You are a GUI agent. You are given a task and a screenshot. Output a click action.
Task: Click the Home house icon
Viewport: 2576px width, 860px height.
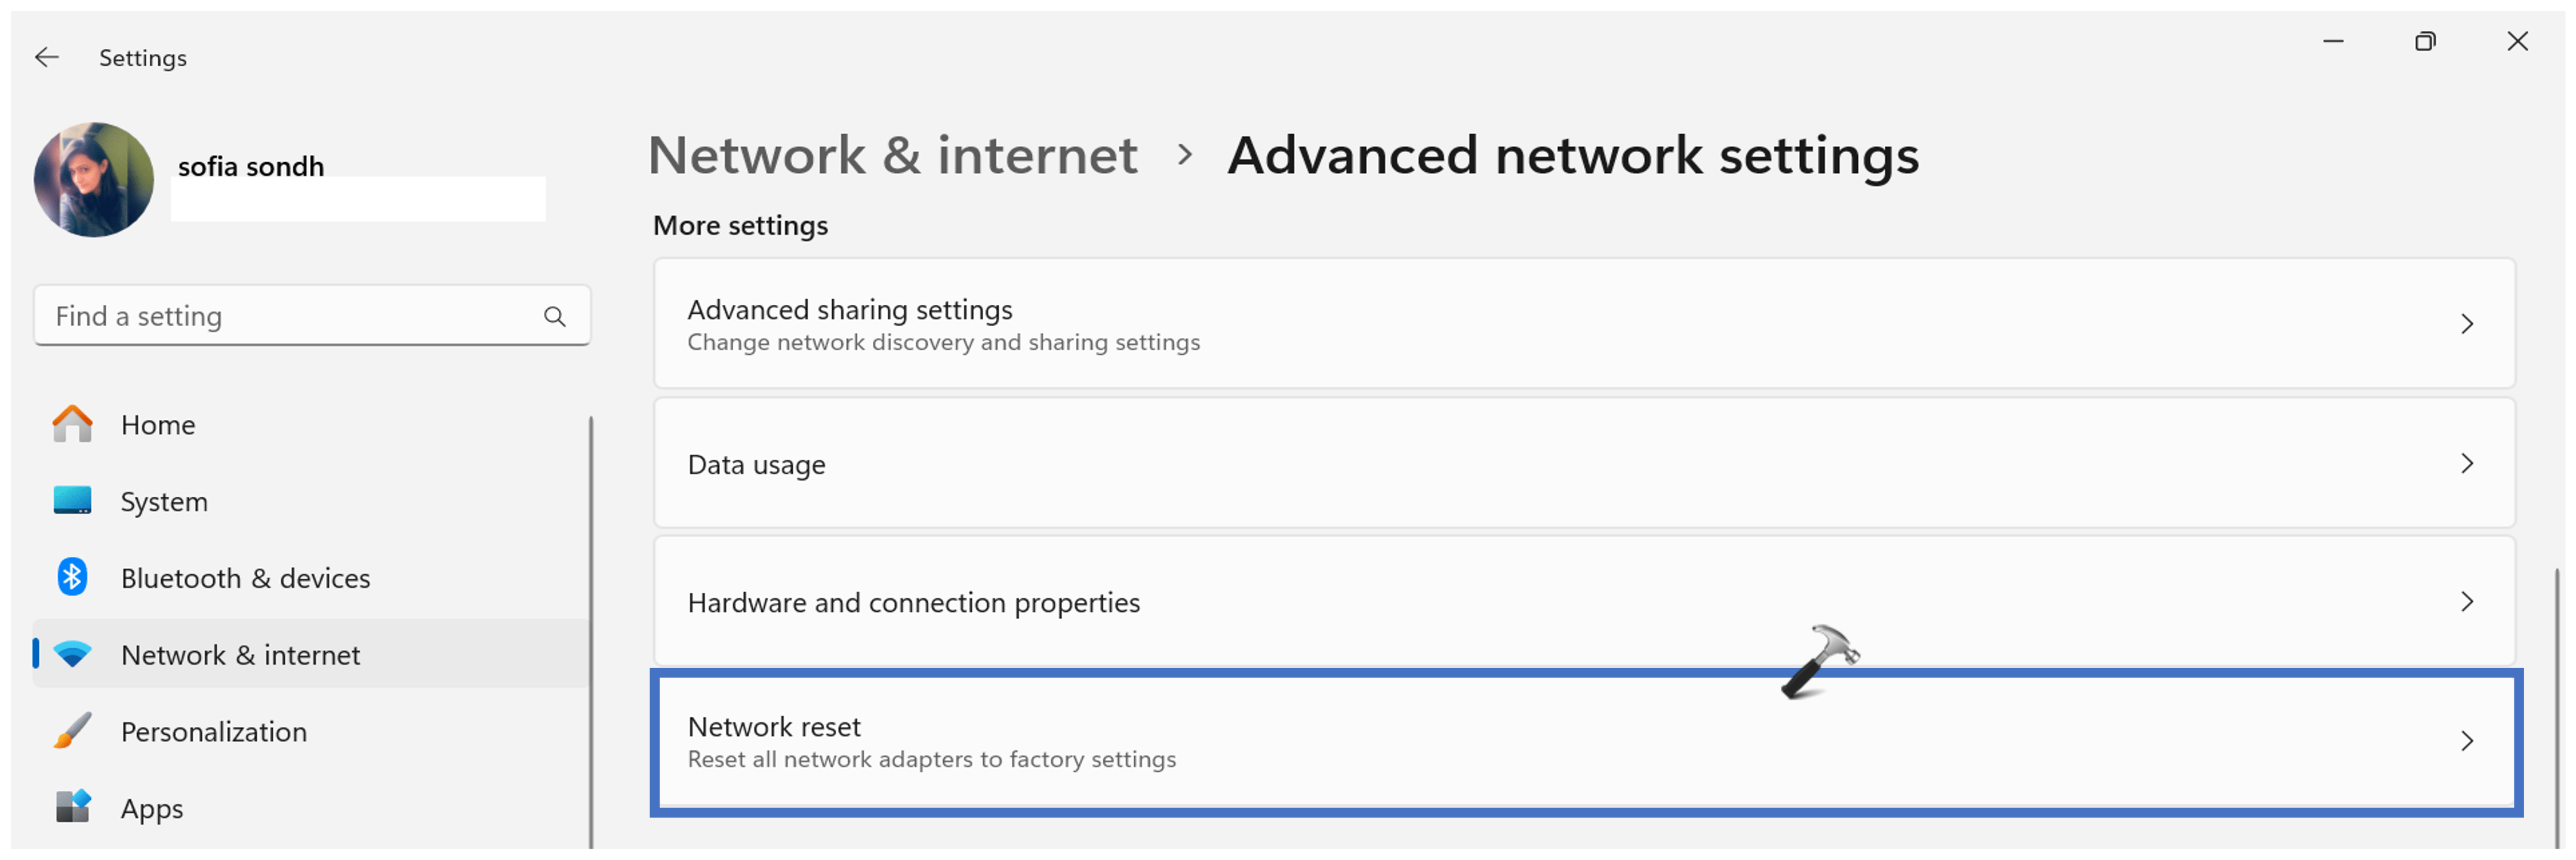72,425
